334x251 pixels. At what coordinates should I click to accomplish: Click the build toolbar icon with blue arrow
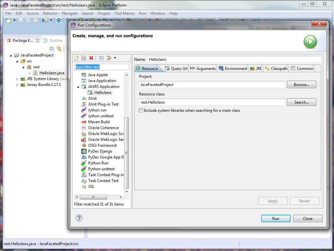[x=45, y=20]
